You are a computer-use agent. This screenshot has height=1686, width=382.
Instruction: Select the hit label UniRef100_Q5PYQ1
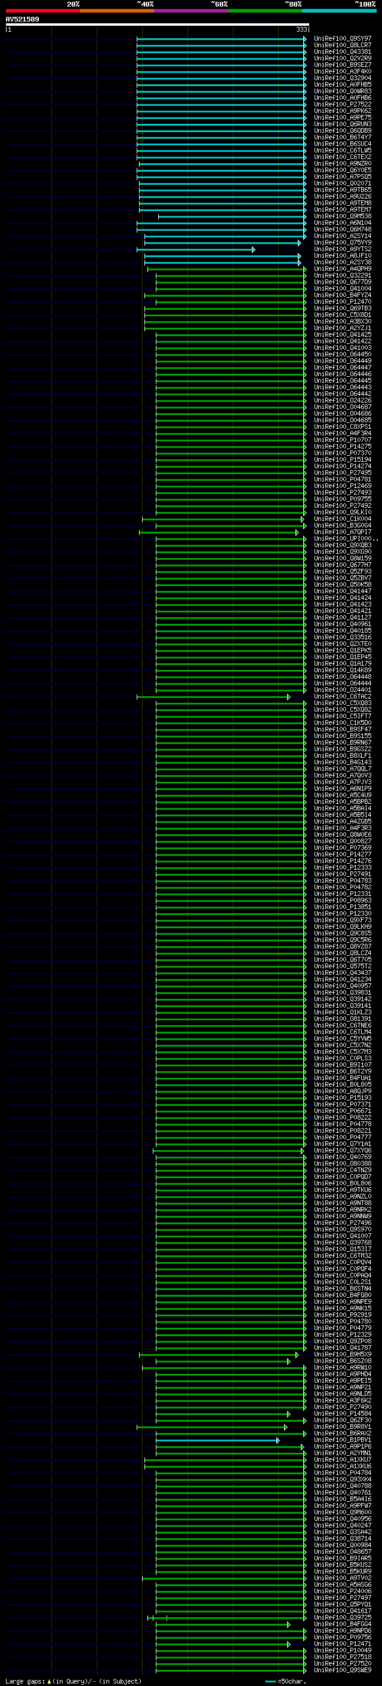pyautogui.click(x=342, y=1605)
